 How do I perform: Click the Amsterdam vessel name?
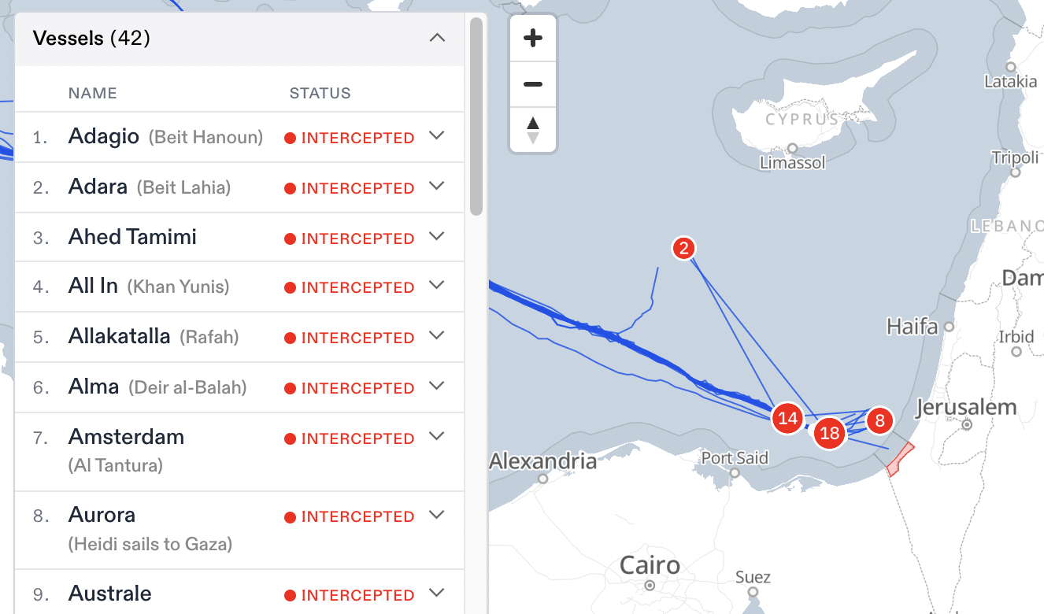pyautogui.click(x=126, y=437)
